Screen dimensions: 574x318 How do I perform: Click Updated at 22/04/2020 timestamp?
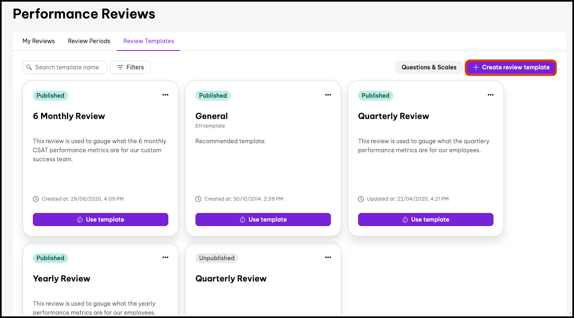pos(408,199)
